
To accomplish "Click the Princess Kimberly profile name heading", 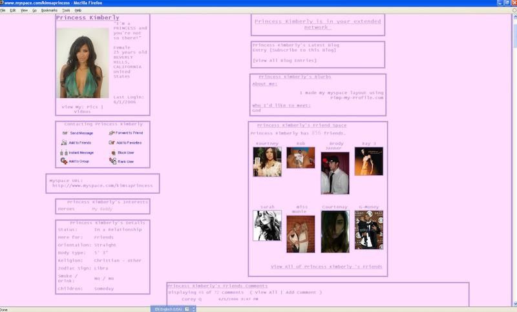I will [x=88, y=17].
